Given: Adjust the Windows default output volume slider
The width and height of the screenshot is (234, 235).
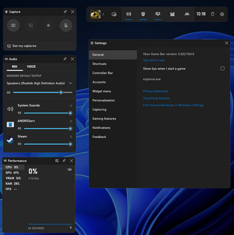Looking at the screenshot, I should coord(43,92).
